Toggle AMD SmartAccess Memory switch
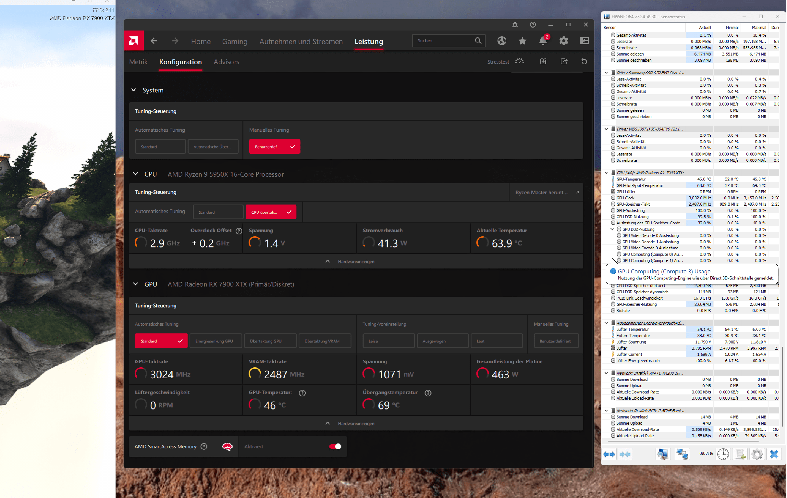787x498 pixels. coord(335,446)
